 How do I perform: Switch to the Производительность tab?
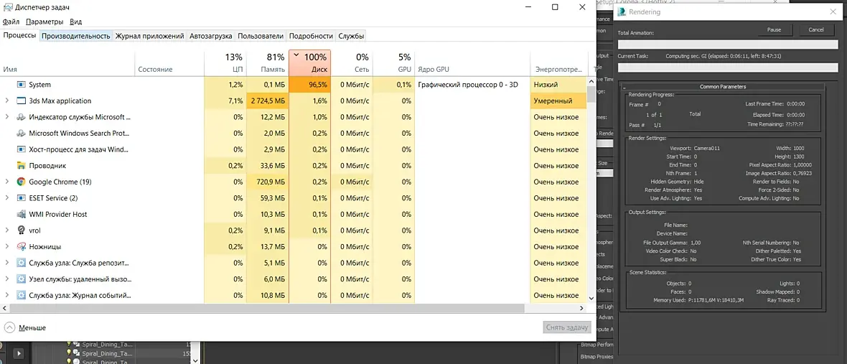(75, 36)
